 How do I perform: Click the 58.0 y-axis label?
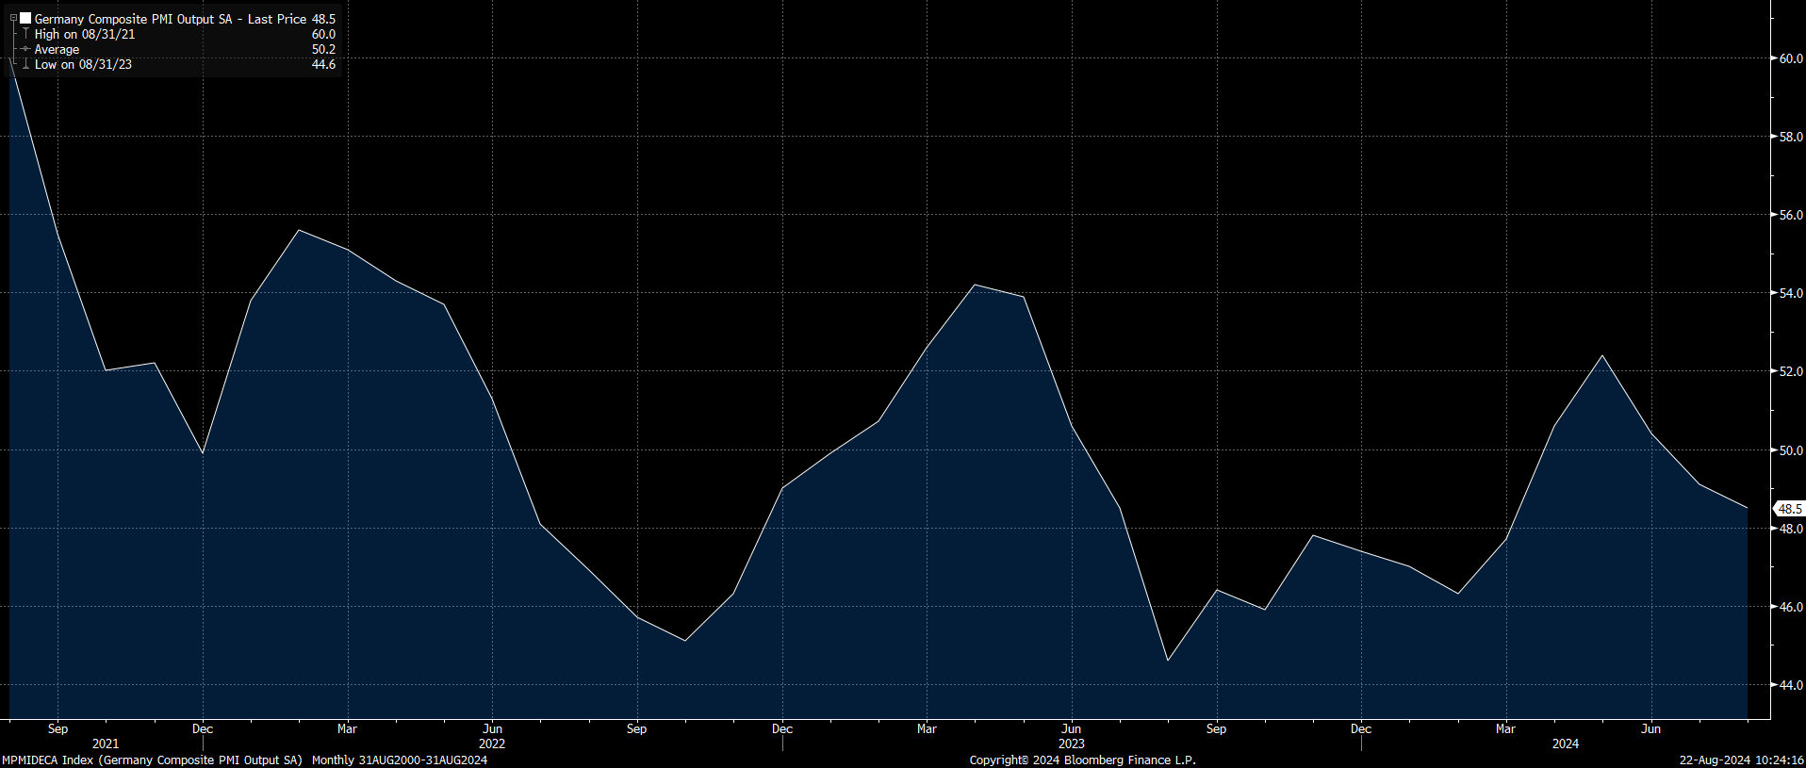pyautogui.click(x=1791, y=137)
